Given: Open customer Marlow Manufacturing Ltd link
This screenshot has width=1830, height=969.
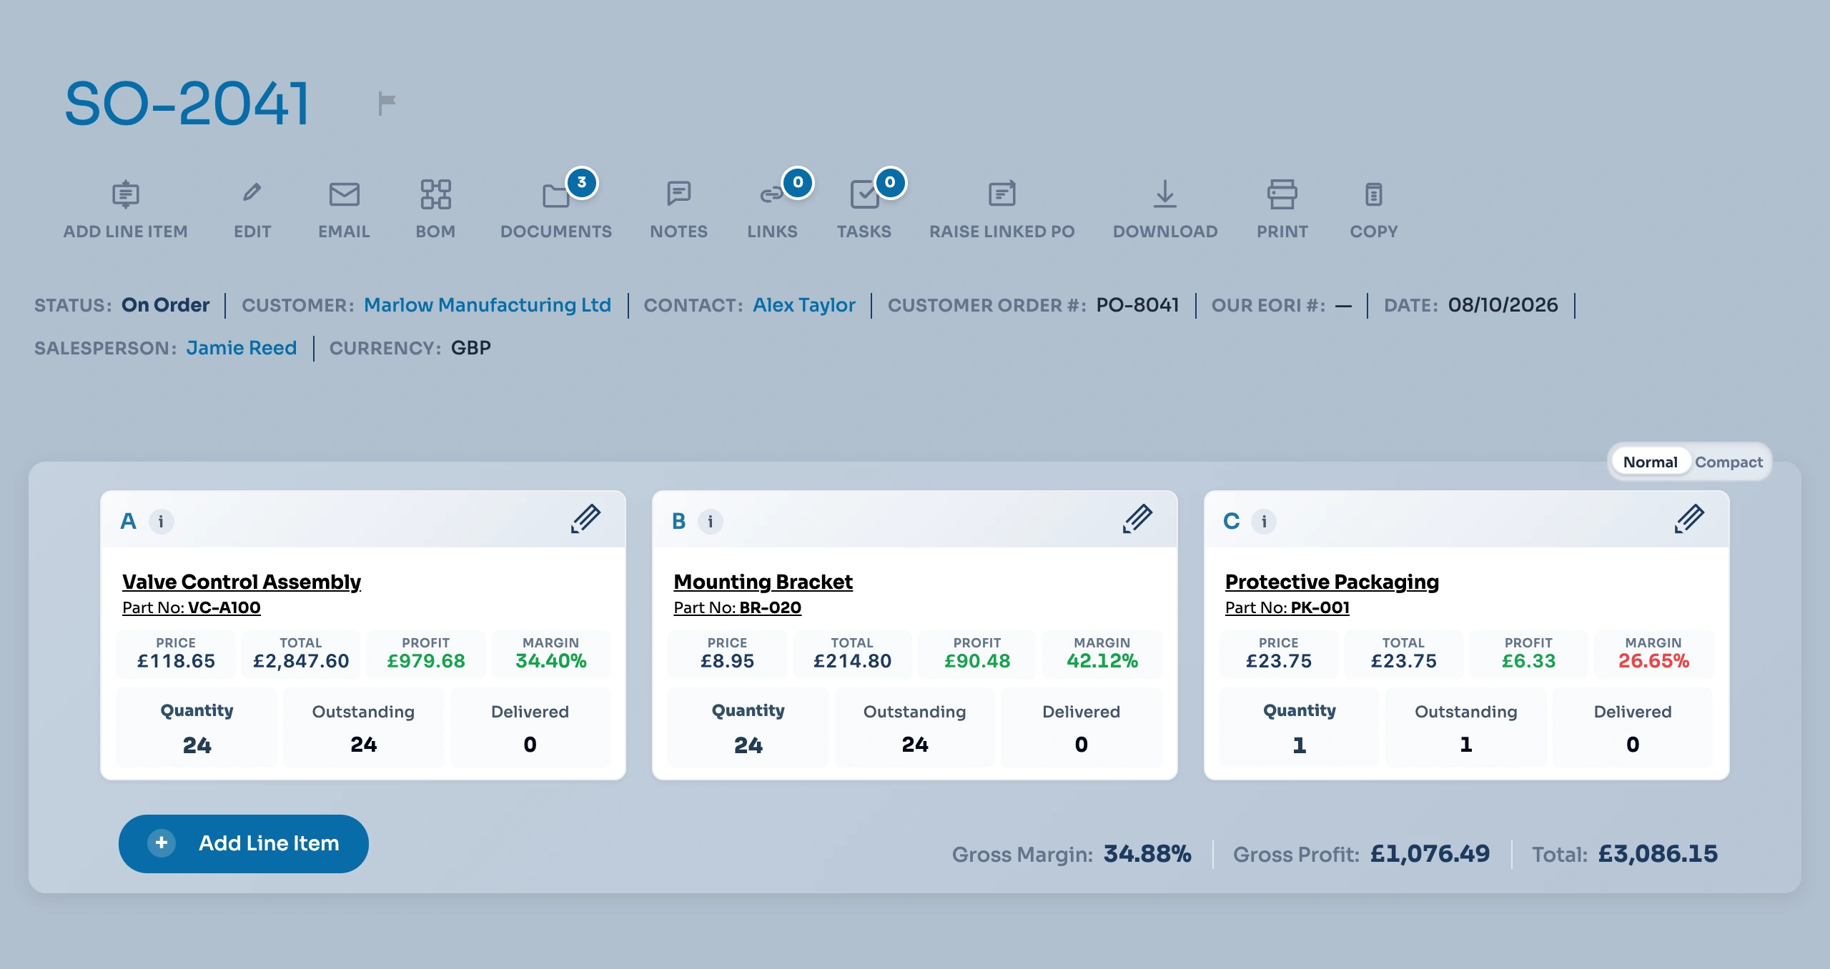Looking at the screenshot, I should (x=488, y=305).
